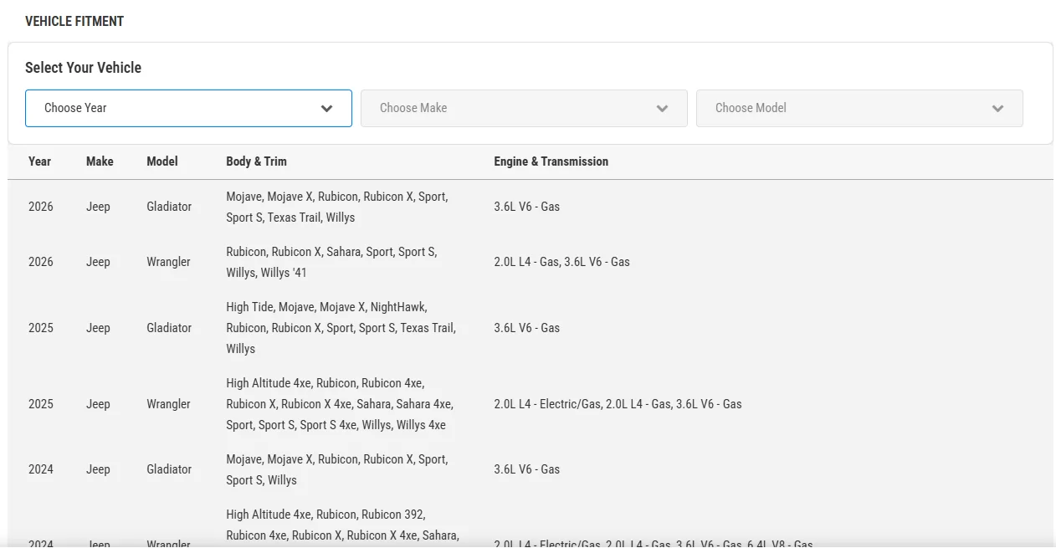Viewport: 1056px width, 548px height.
Task: Click year 2026 in the Wrangler row
Action: (41, 262)
